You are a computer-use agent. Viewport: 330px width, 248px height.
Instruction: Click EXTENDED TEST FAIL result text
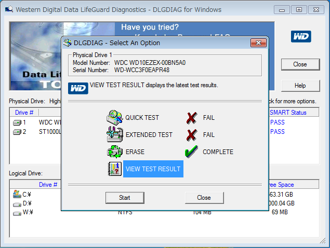coord(209,135)
